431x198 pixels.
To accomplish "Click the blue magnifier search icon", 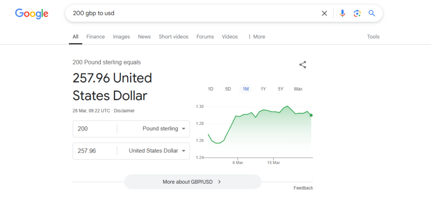I will point(372,13).
